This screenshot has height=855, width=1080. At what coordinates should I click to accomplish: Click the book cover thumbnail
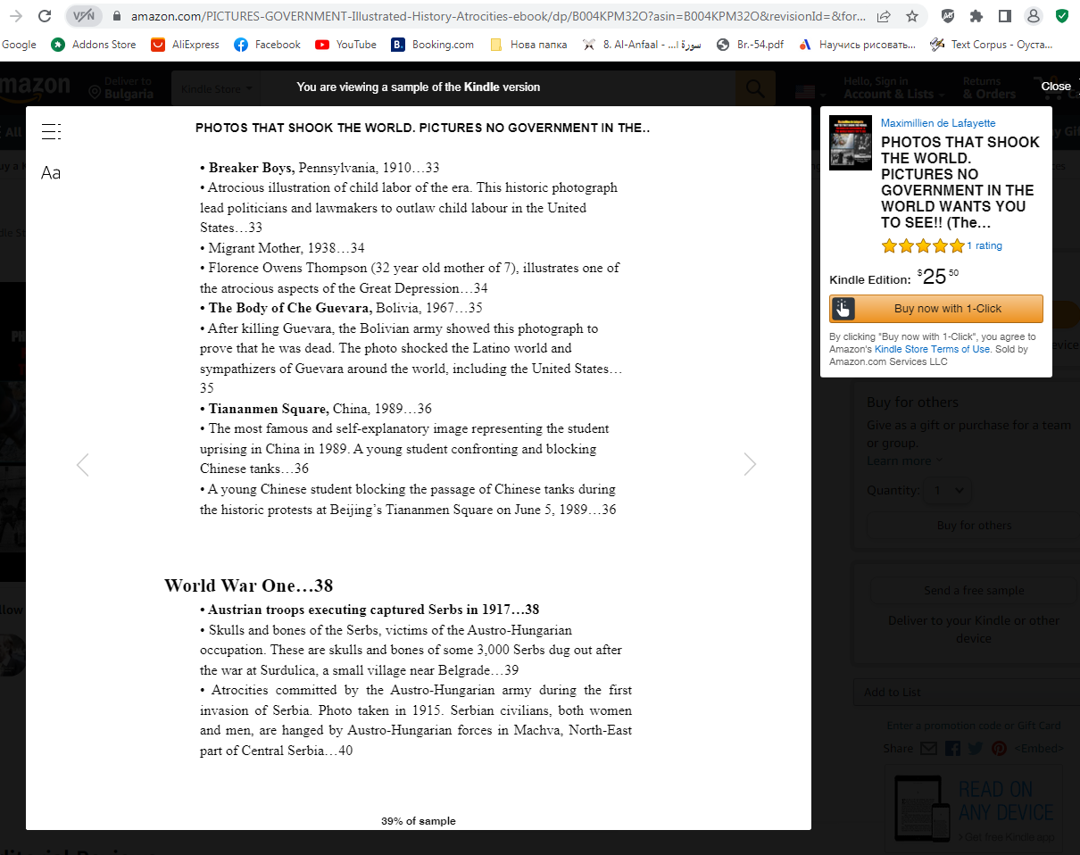point(850,143)
